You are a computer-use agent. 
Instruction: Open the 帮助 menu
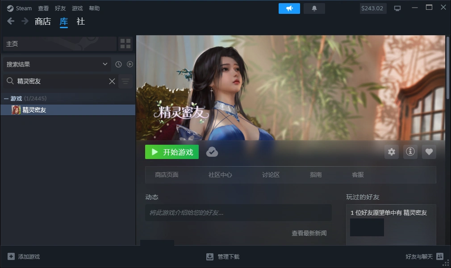click(x=94, y=8)
